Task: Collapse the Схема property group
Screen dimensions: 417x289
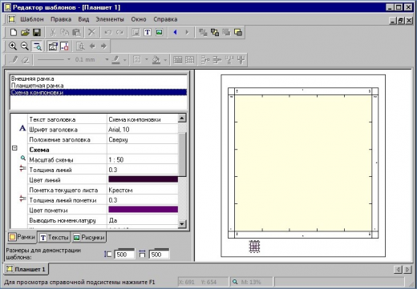Action: tap(14, 148)
